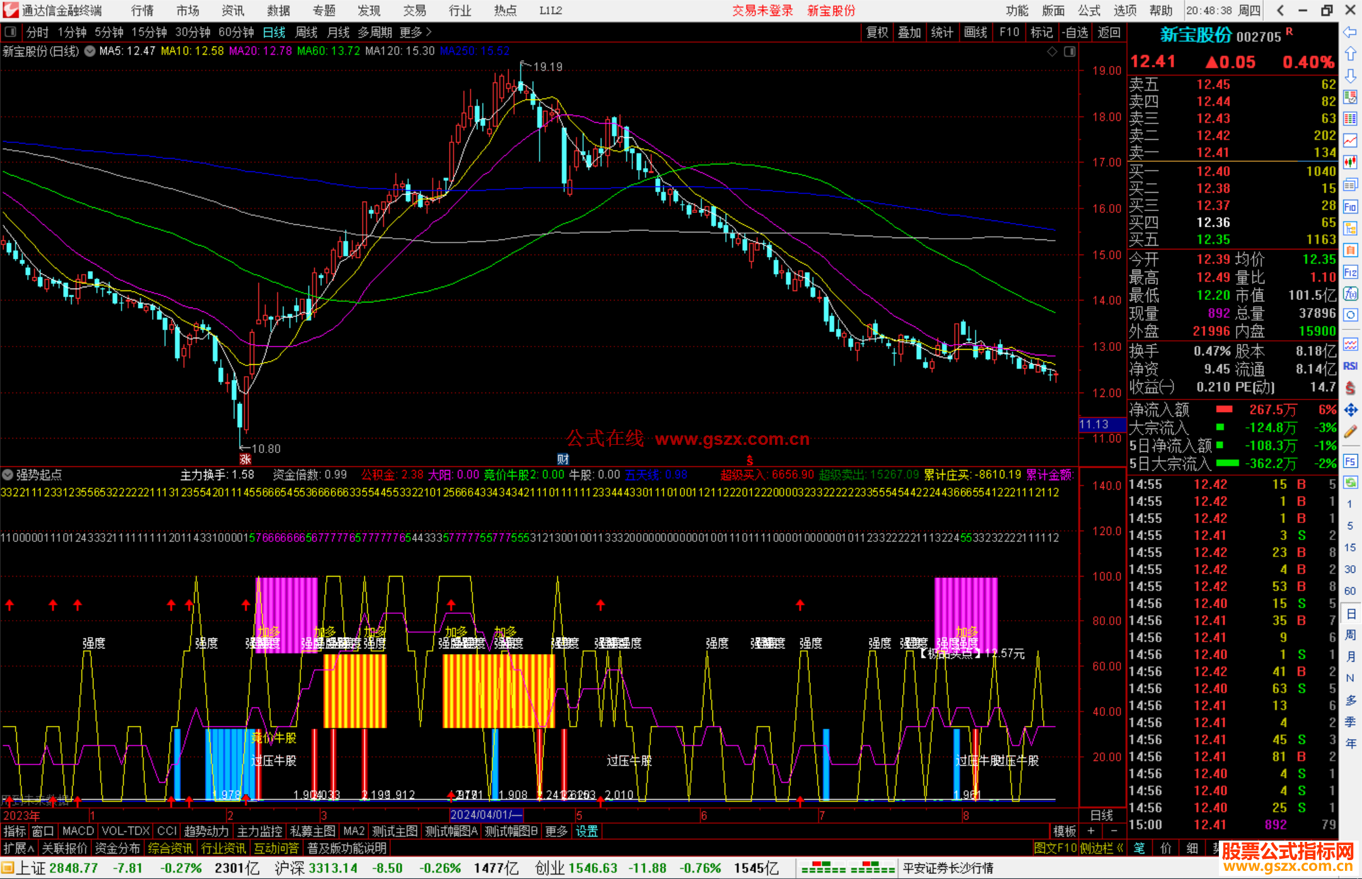Toggle panel layout square at top-left
The image size is (1362, 879).
pos(10,32)
